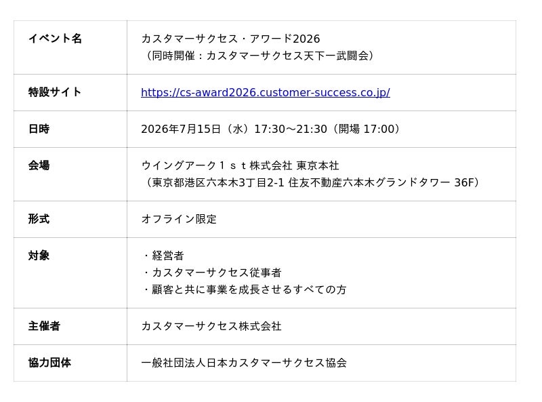This screenshot has height=402, width=542.
Task: Click the 六本木グランドタワー 36F address line
Action: 313,182
